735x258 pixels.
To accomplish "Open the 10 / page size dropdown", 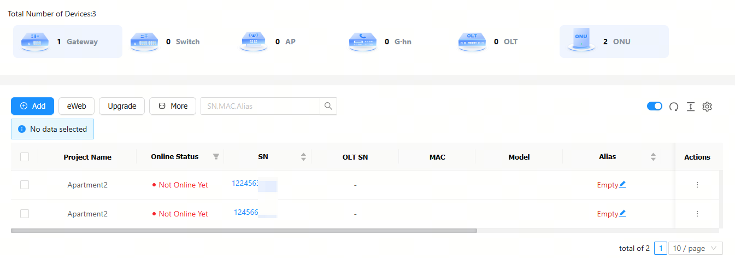I will 696,248.
